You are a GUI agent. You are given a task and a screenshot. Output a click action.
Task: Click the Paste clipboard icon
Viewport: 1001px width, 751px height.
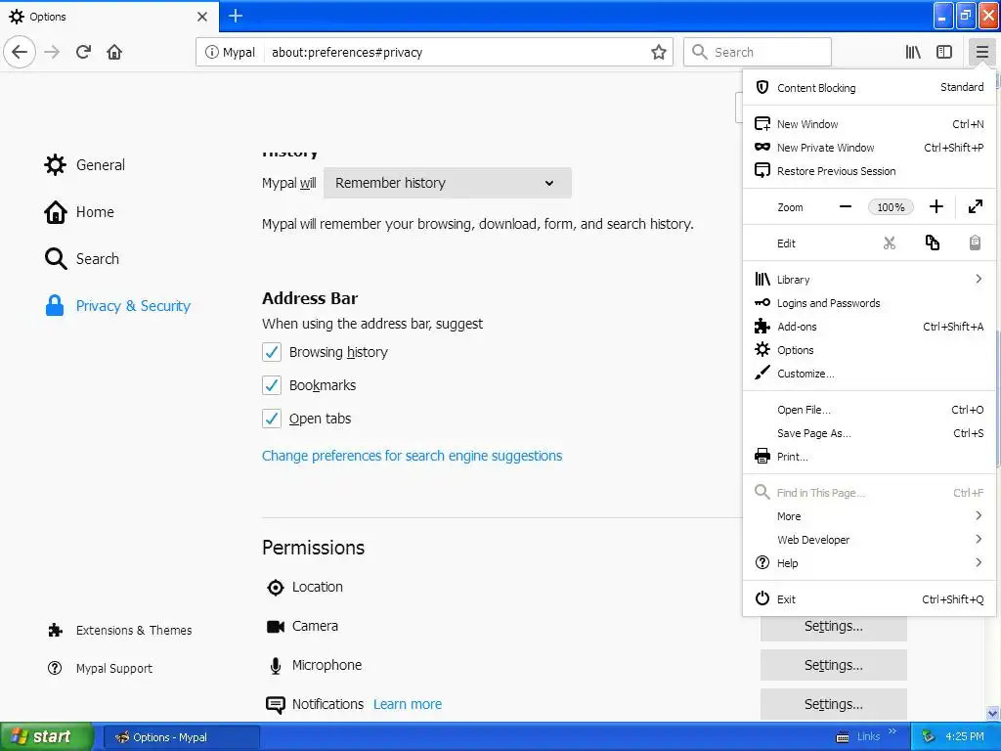(975, 243)
